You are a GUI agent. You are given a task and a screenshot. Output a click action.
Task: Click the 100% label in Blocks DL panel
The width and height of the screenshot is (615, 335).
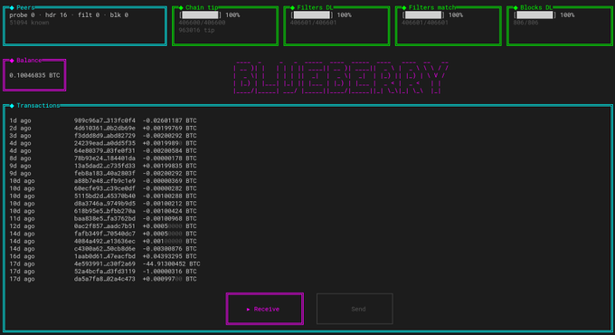click(567, 14)
